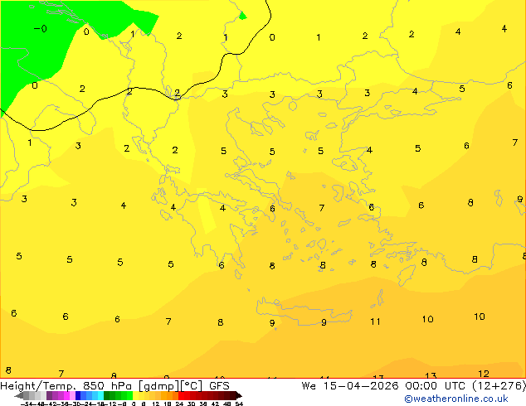This screenshot has width=526, height=406.
Task: Pick the bright green legend swatch
Action: 129,395
